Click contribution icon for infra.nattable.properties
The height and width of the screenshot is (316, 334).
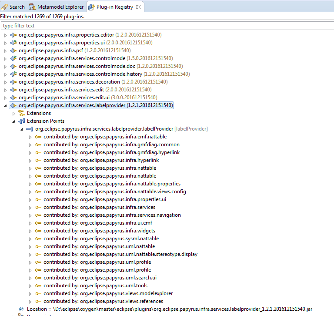[x=38, y=184]
